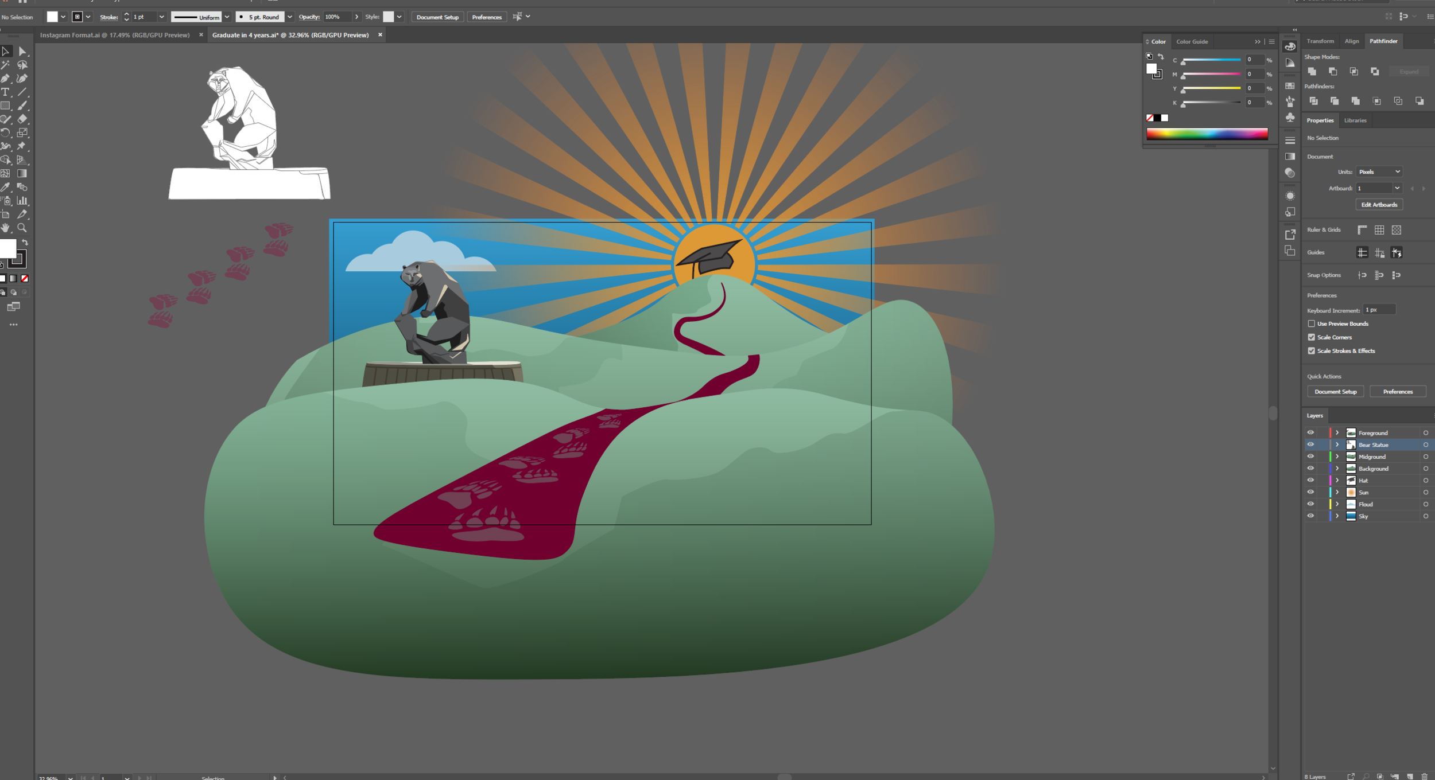Hide the Foreground layer
The image size is (1435, 780).
point(1310,432)
